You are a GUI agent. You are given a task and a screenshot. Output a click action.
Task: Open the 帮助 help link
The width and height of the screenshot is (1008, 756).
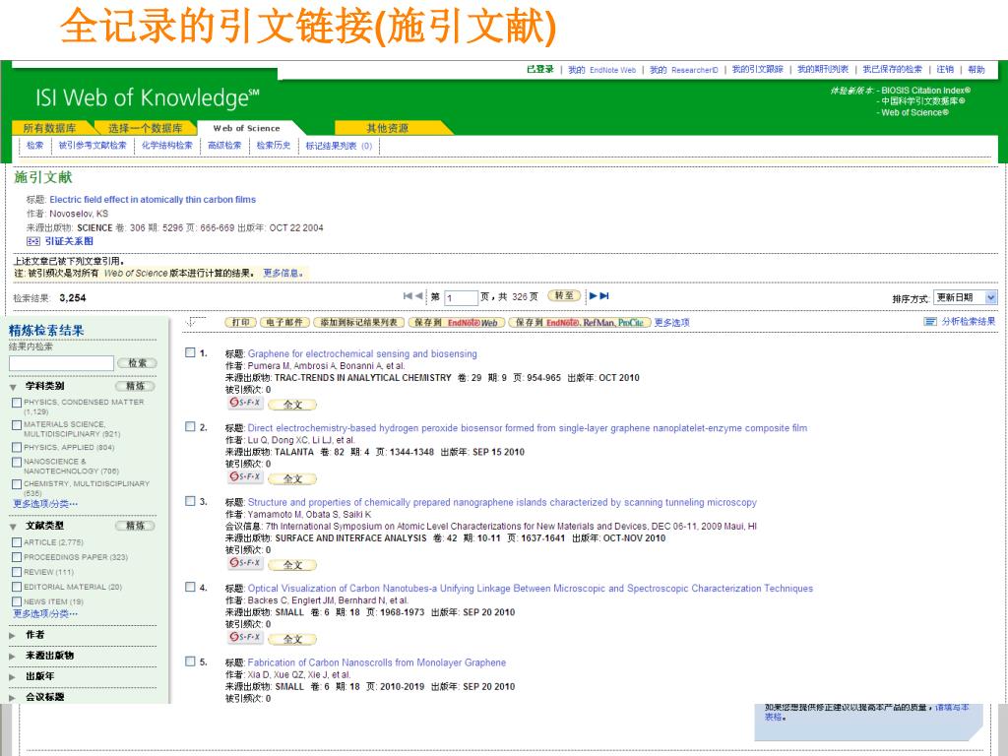(x=976, y=70)
